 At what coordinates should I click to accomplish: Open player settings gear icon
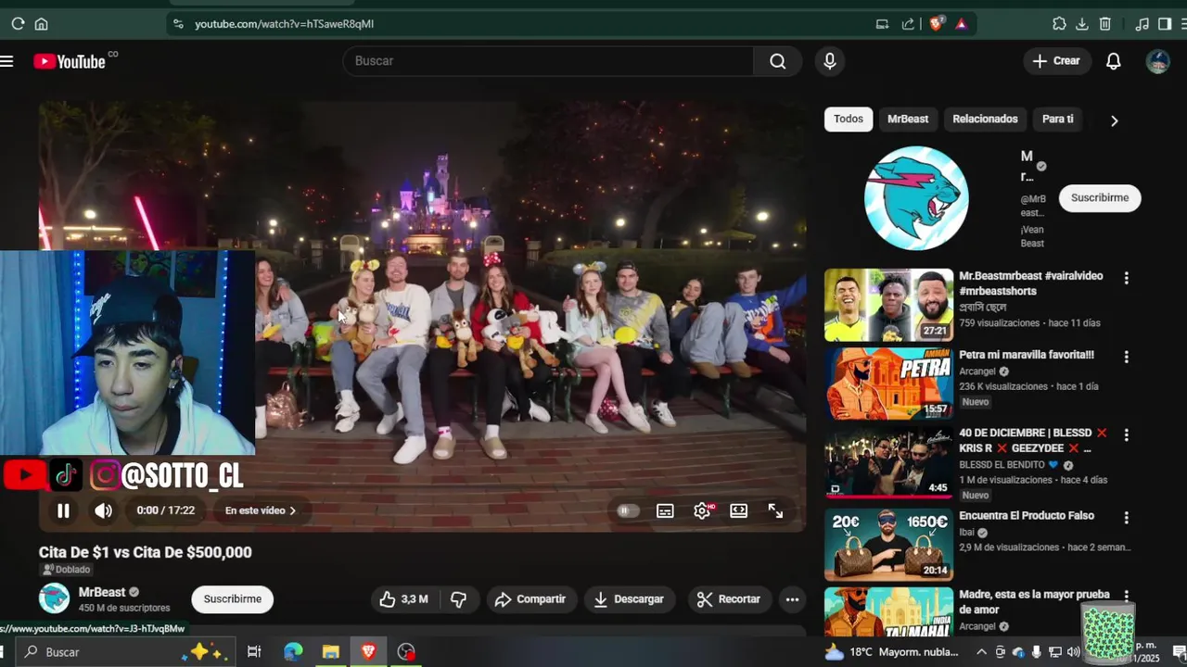point(702,510)
